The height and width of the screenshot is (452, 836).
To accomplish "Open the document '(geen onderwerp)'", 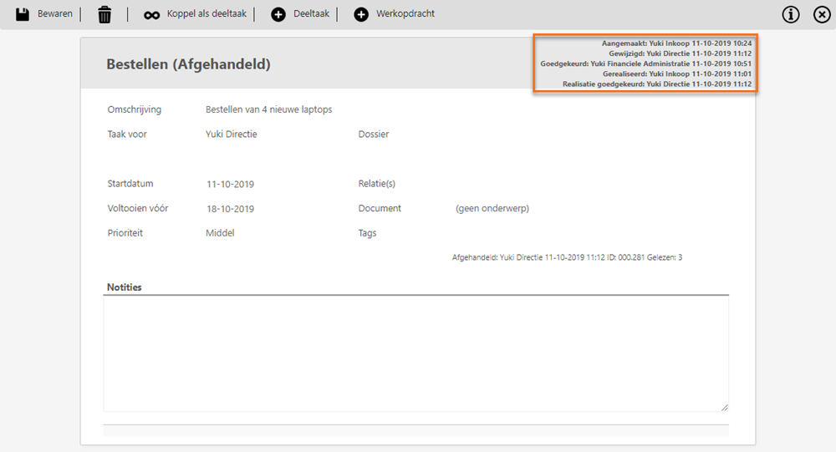I will (492, 209).
